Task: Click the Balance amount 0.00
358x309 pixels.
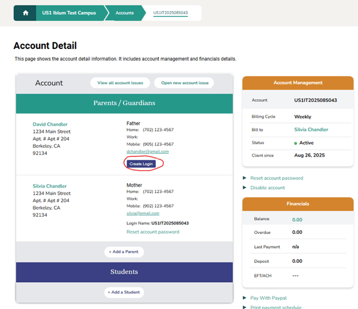Action: click(297, 220)
